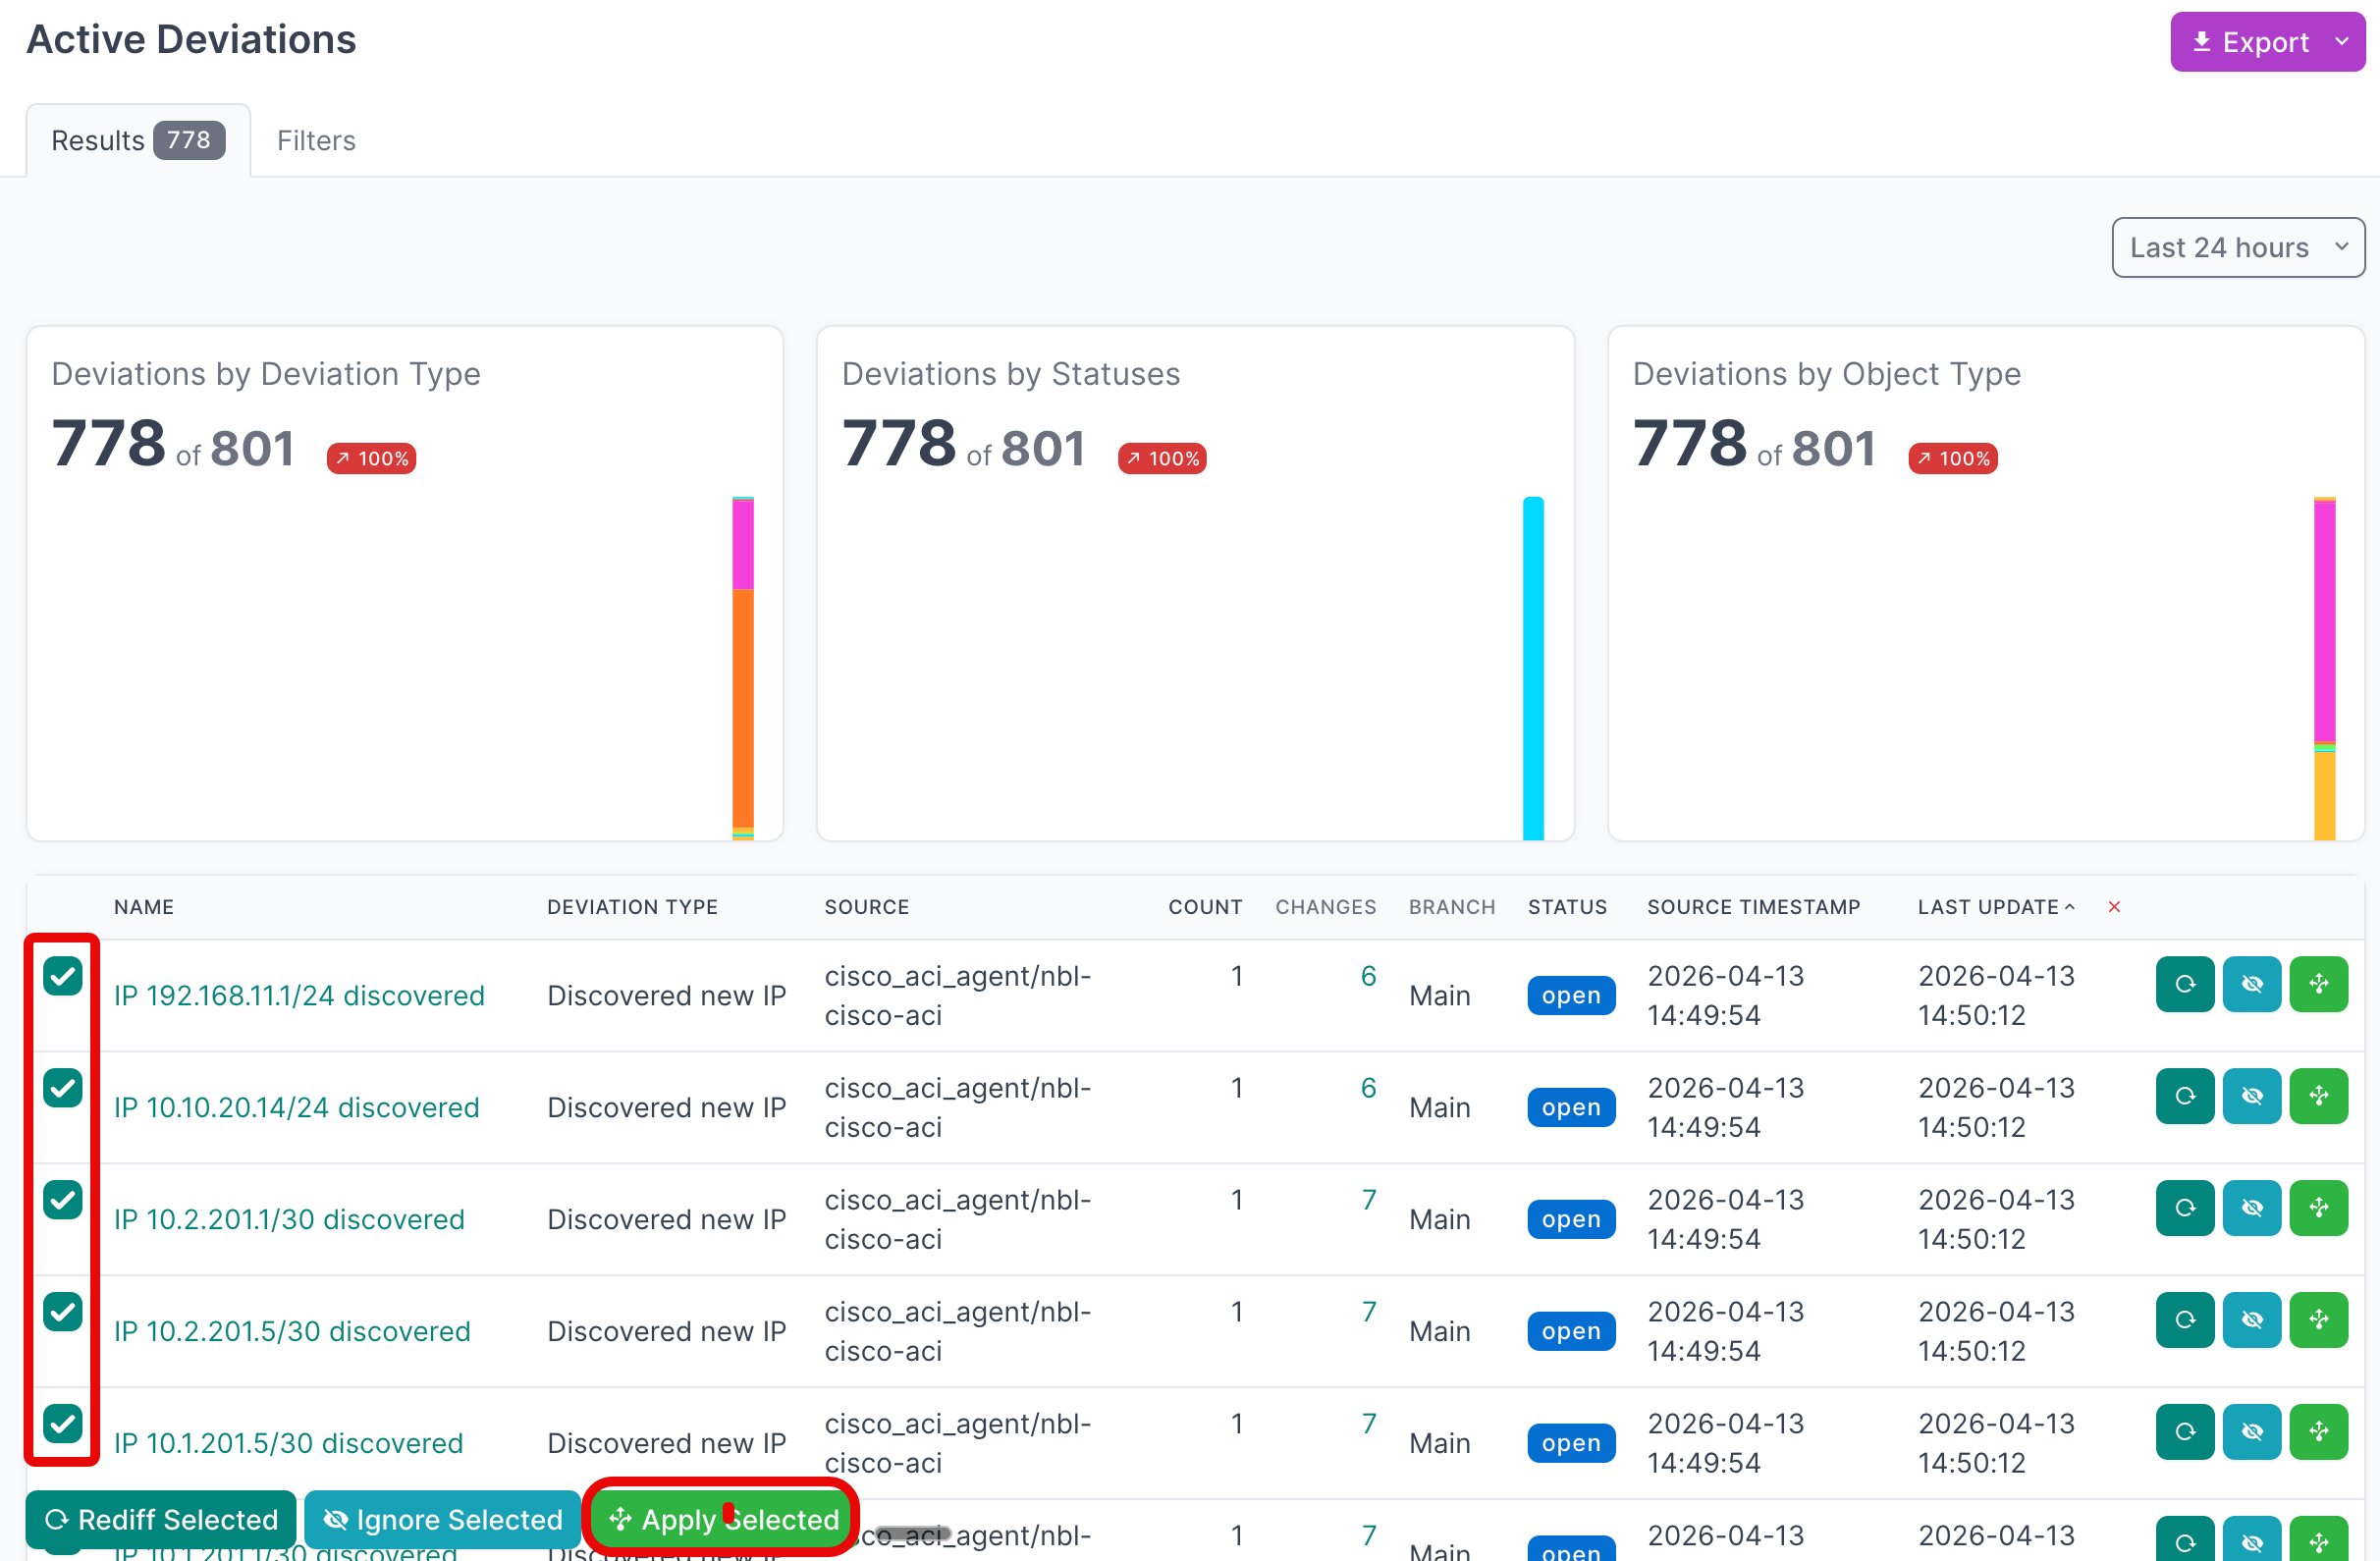This screenshot has width=2380, height=1561.
Task: Expand the Export button dropdown arrow
Action: (x=2341, y=42)
